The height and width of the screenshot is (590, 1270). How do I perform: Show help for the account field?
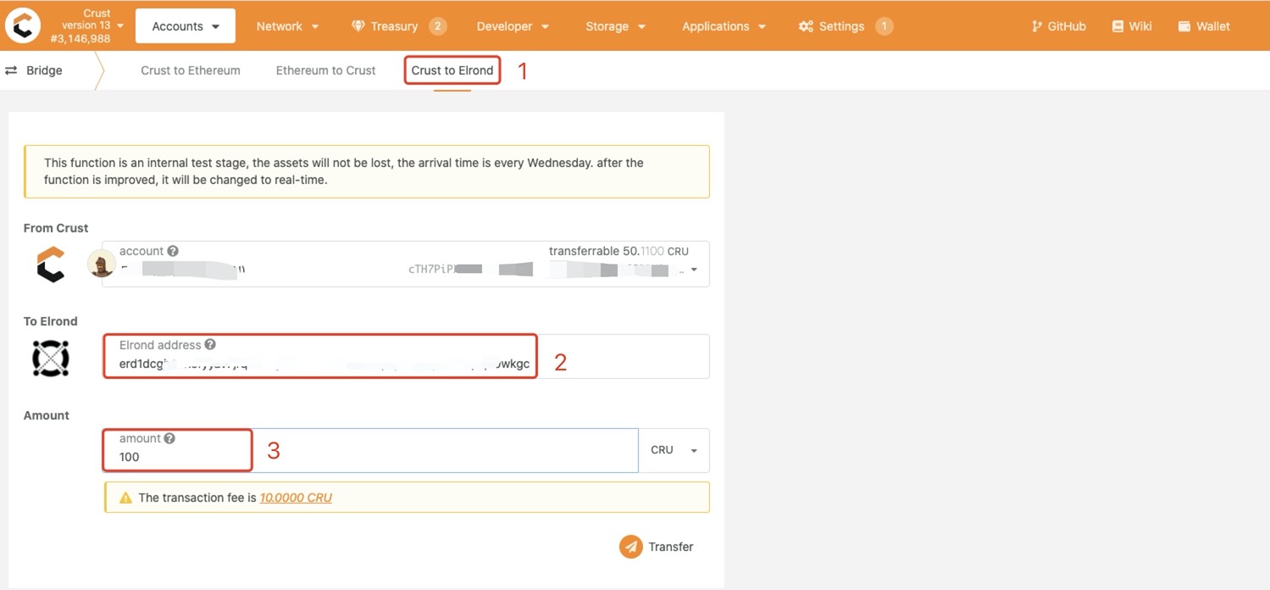(173, 251)
